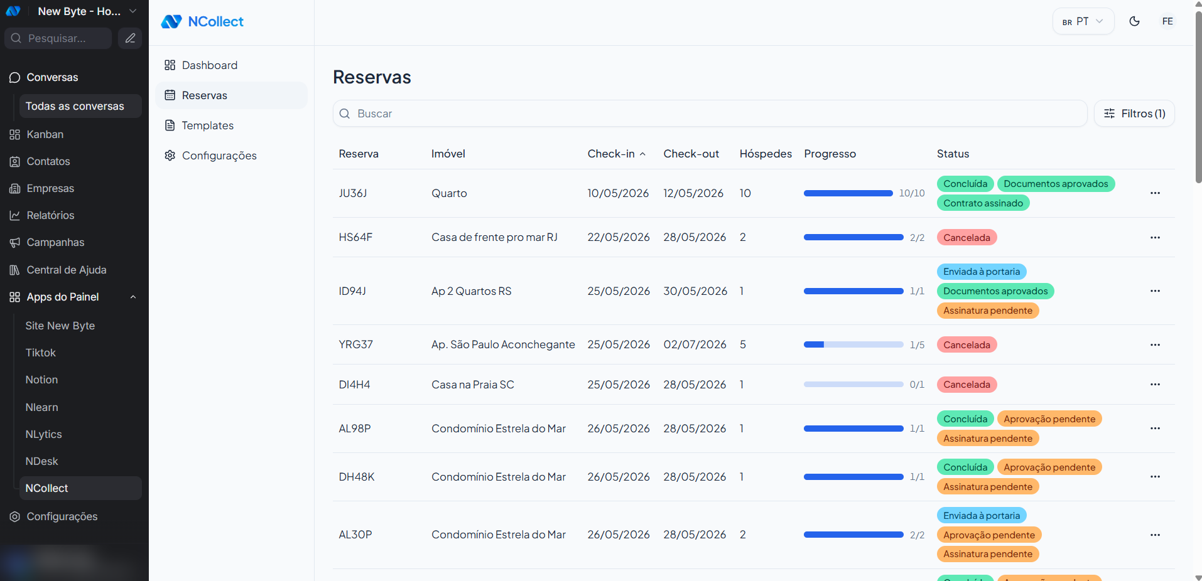
Task: Open row actions menu for reservation HS64F
Action: click(1155, 238)
